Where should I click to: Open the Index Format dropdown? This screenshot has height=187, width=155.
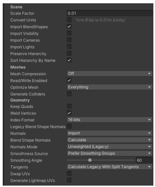(x=110, y=120)
